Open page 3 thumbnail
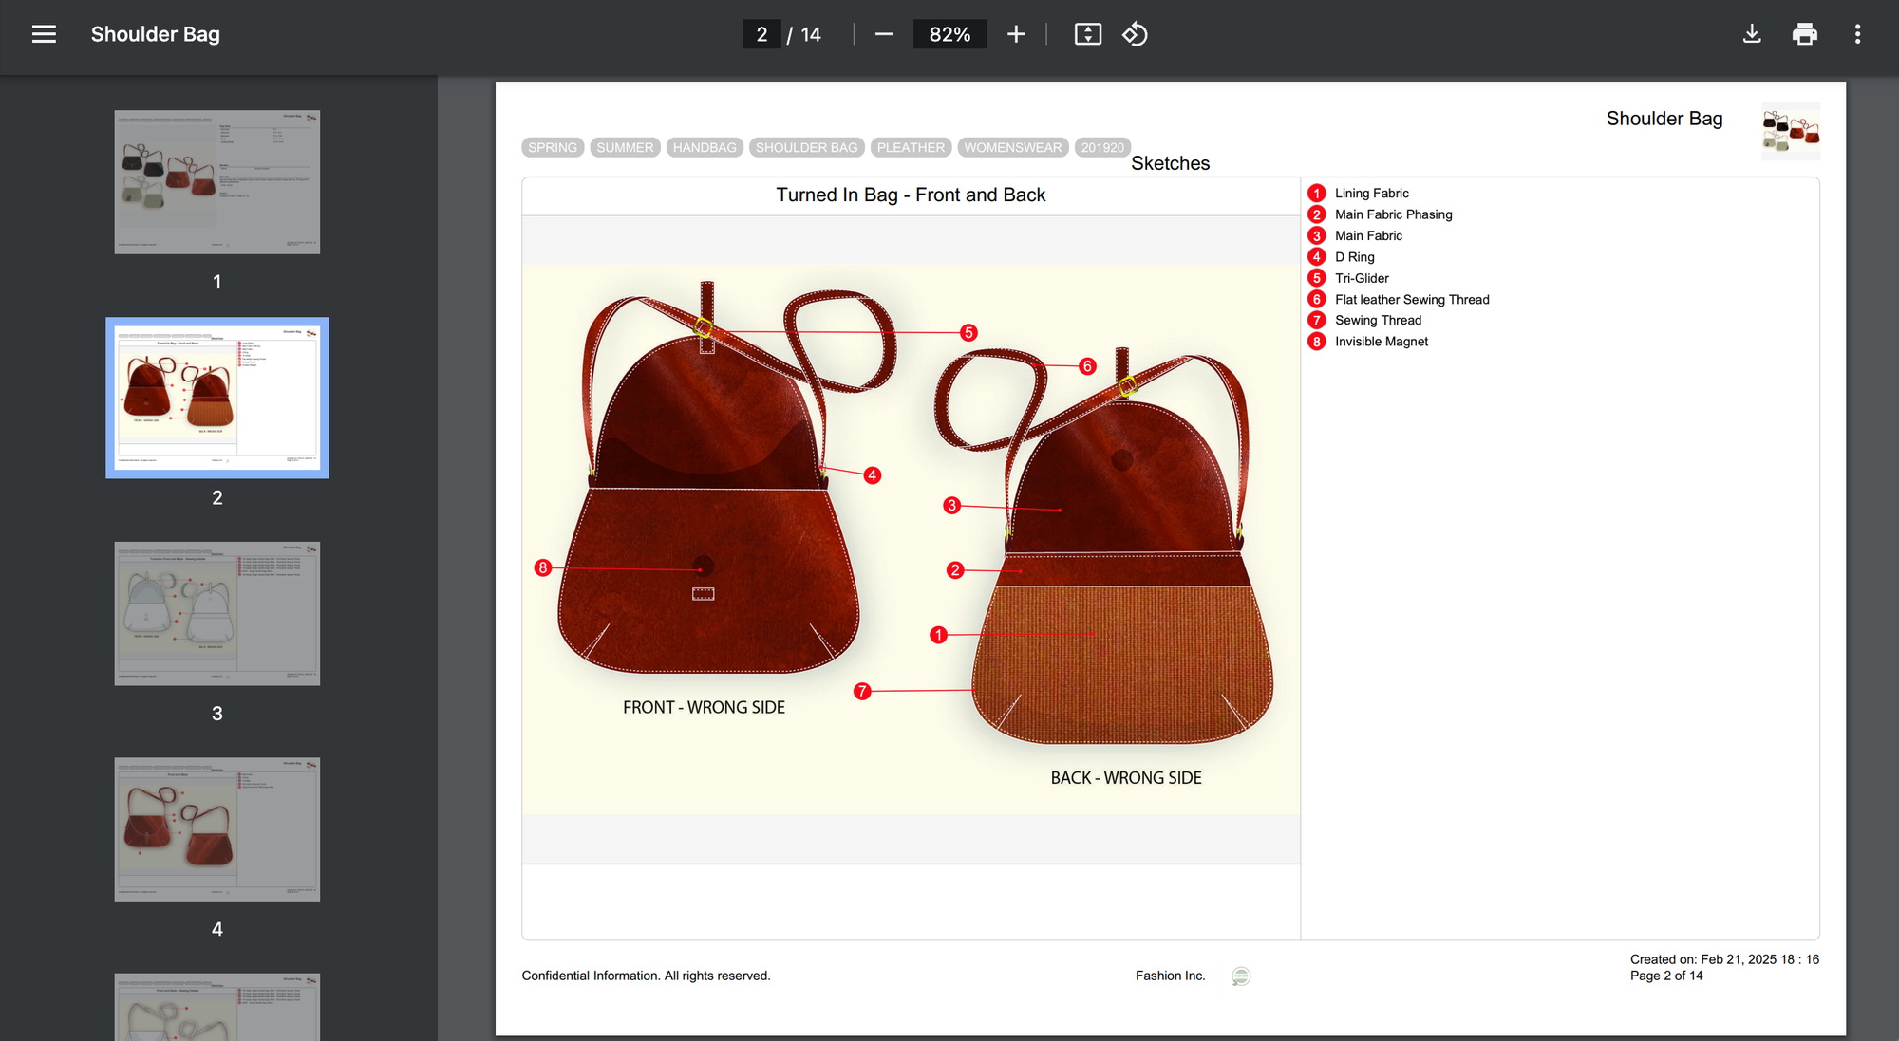The height and width of the screenshot is (1041, 1899). click(x=217, y=614)
